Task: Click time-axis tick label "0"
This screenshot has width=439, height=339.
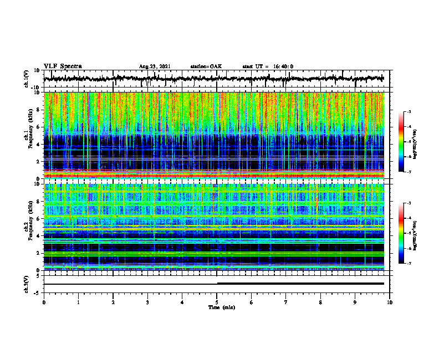Action: point(44,302)
